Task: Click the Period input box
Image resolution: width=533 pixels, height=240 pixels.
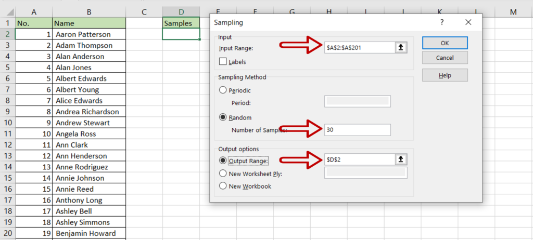Action: (358, 101)
